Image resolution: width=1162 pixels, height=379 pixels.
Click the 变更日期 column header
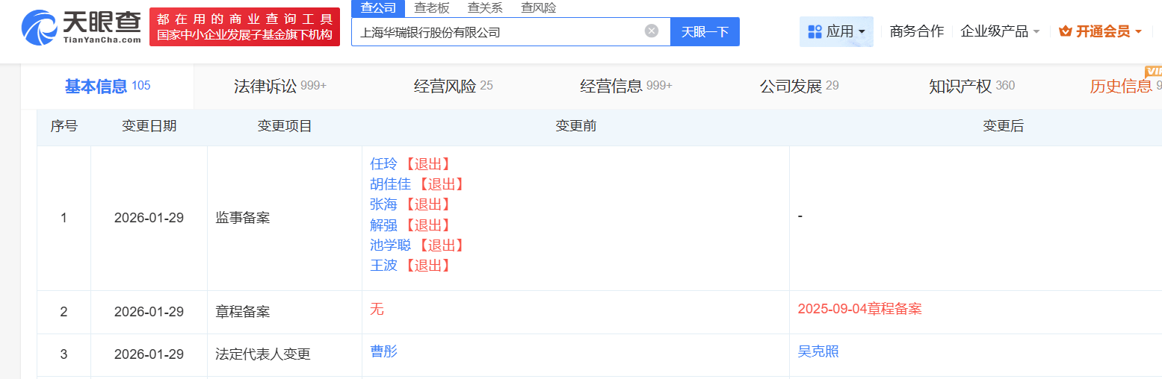149,126
